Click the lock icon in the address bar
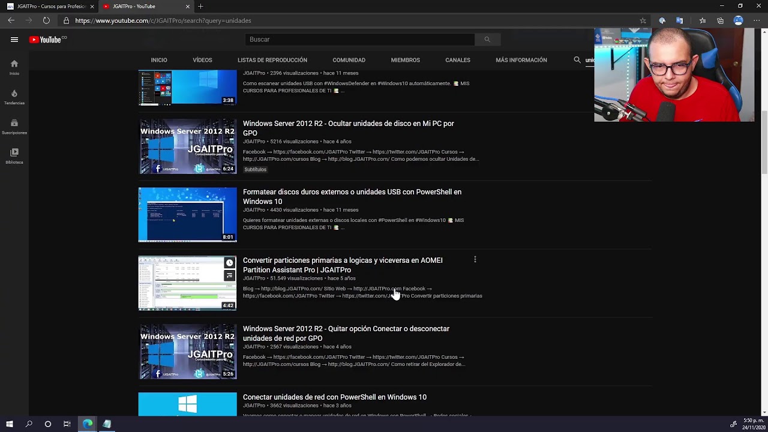The height and width of the screenshot is (432, 768). [67, 20]
